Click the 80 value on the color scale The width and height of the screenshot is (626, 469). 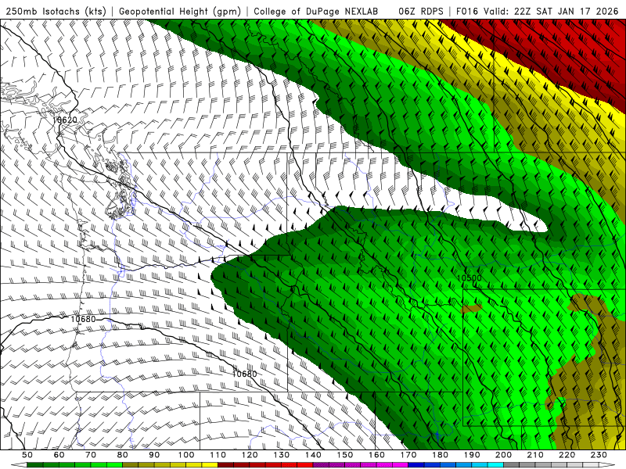123,455
